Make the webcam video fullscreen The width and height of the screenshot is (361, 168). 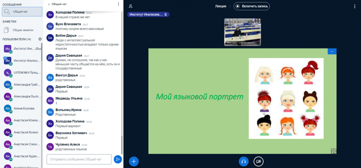click(258, 21)
